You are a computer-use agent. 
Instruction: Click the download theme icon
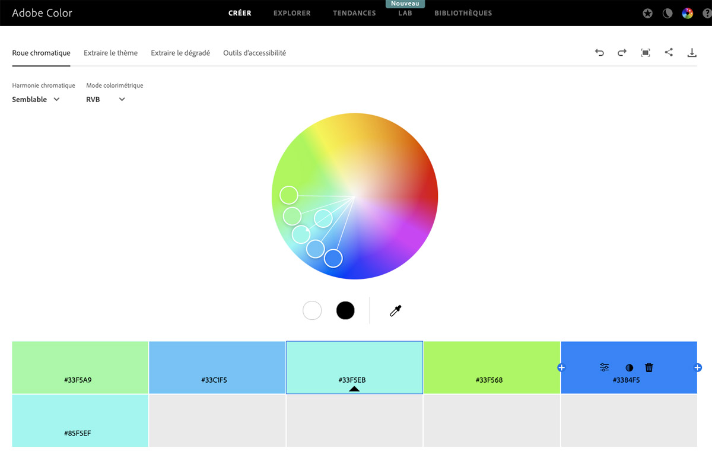692,53
